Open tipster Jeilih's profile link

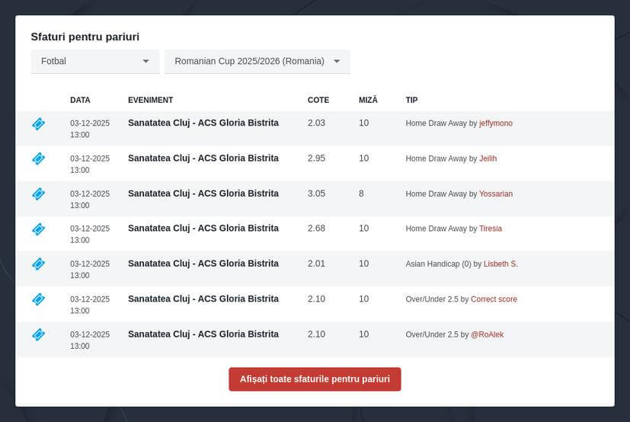click(x=488, y=158)
